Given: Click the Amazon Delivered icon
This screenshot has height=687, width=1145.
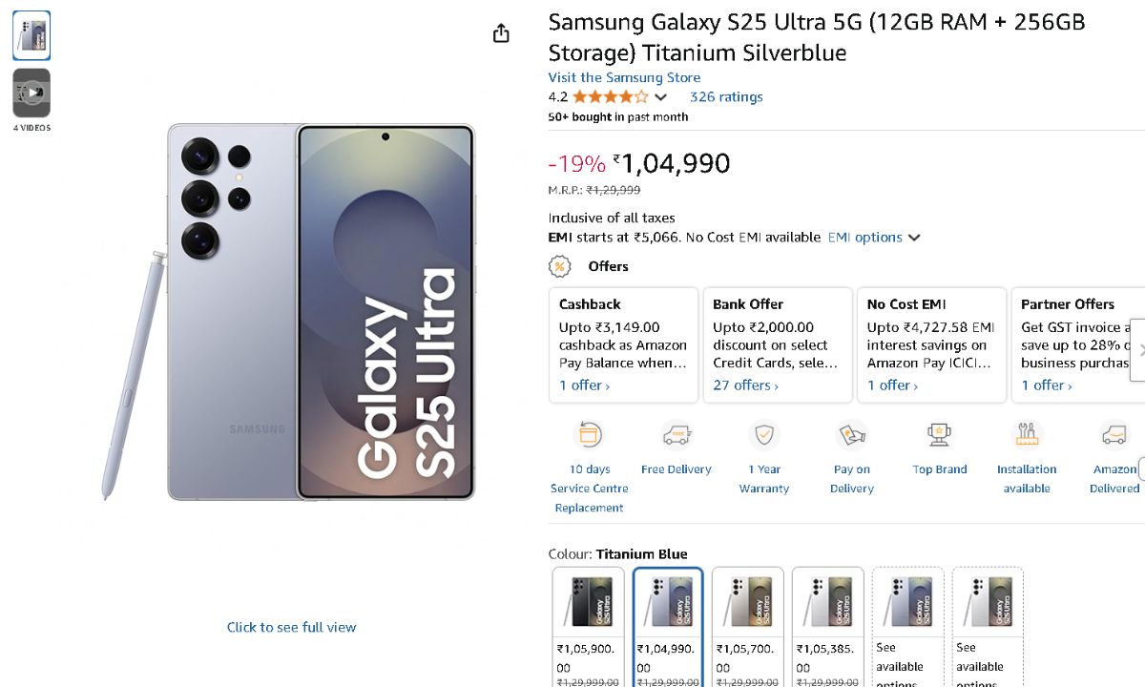Looking at the screenshot, I should point(1114,436).
